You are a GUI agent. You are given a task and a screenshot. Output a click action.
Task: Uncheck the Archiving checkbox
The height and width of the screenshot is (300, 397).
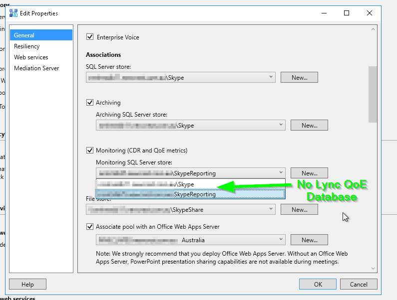pyautogui.click(x=90, y=102)
